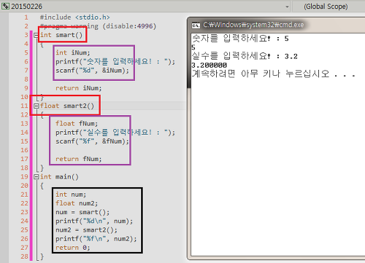This screenshot has height=263, width=365.
Task: Click line number 1 in the gutter
Action: coord(26,17)
